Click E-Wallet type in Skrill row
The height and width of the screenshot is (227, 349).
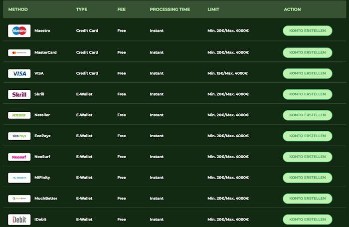84,94
